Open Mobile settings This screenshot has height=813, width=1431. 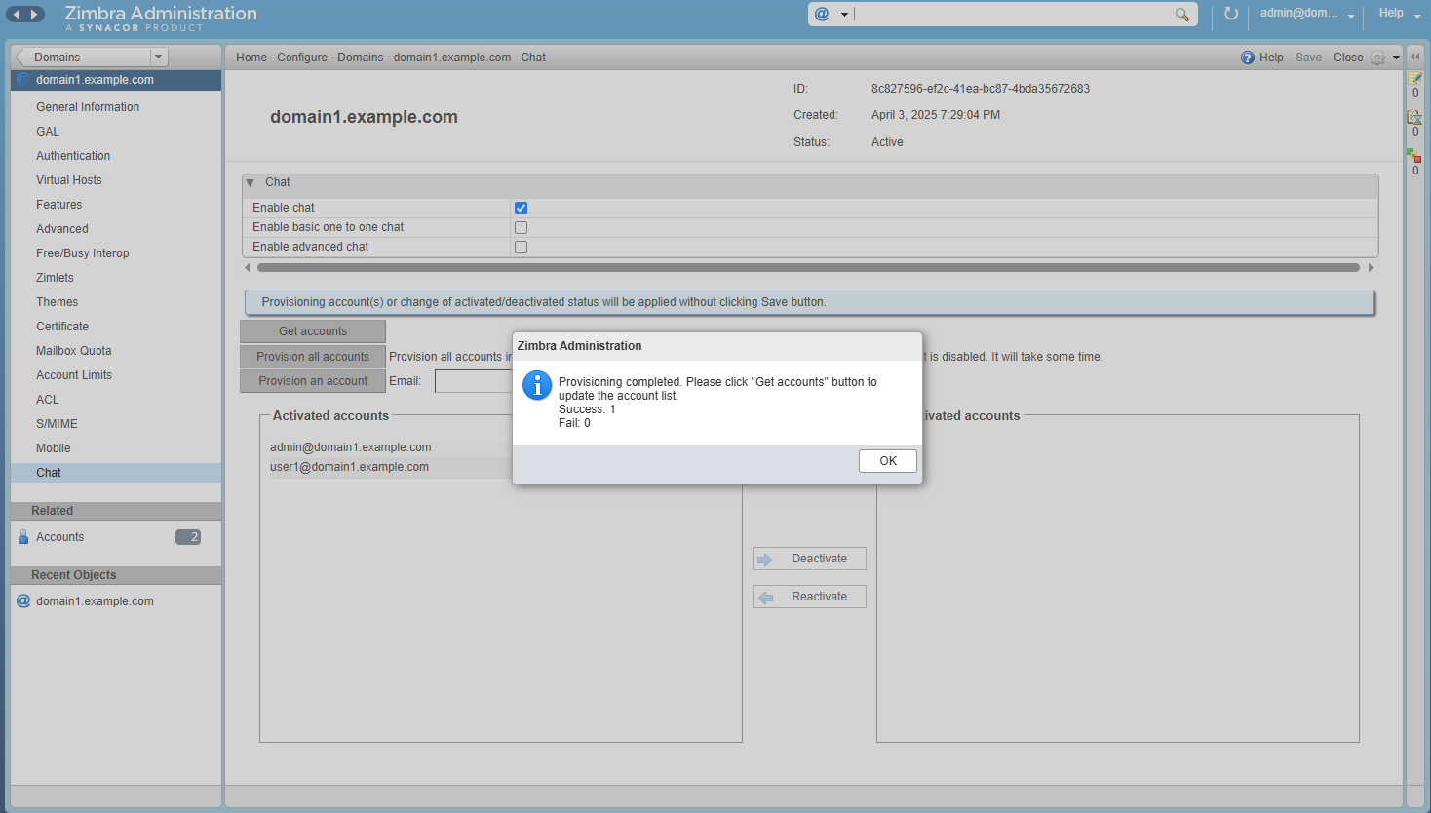coord(54,448)
